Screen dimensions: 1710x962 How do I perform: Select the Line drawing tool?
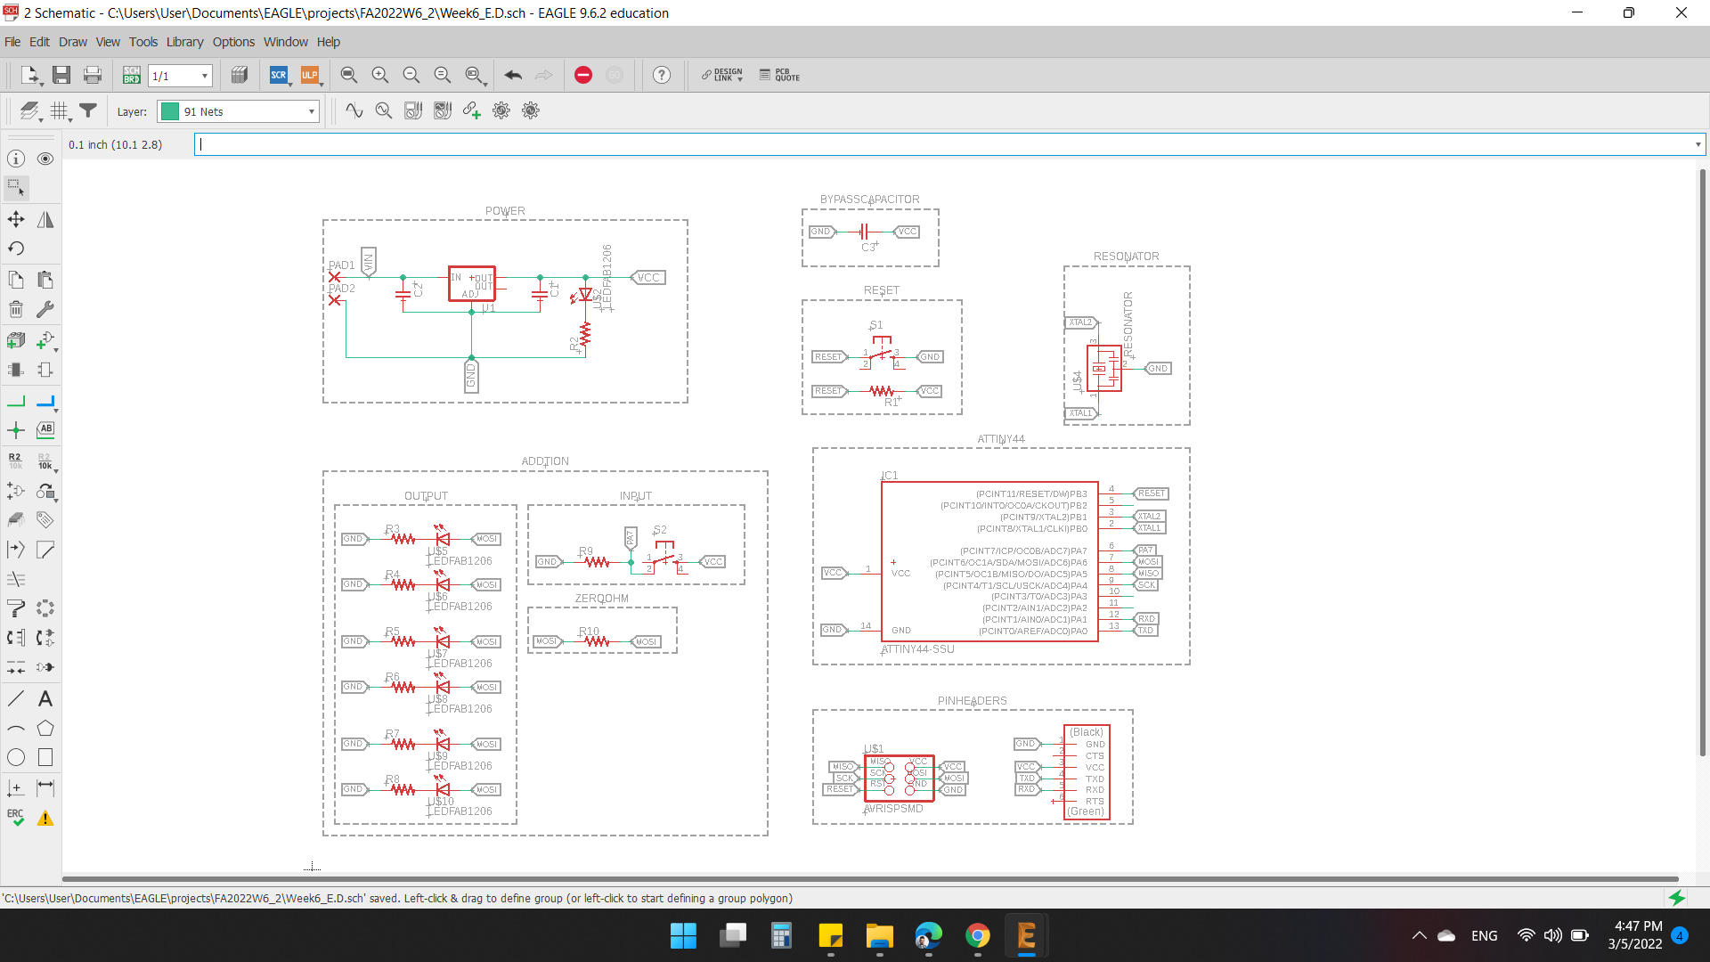tap(16, 699)
